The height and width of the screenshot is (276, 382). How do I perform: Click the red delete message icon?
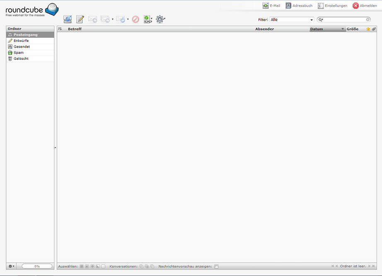[136, 19]
